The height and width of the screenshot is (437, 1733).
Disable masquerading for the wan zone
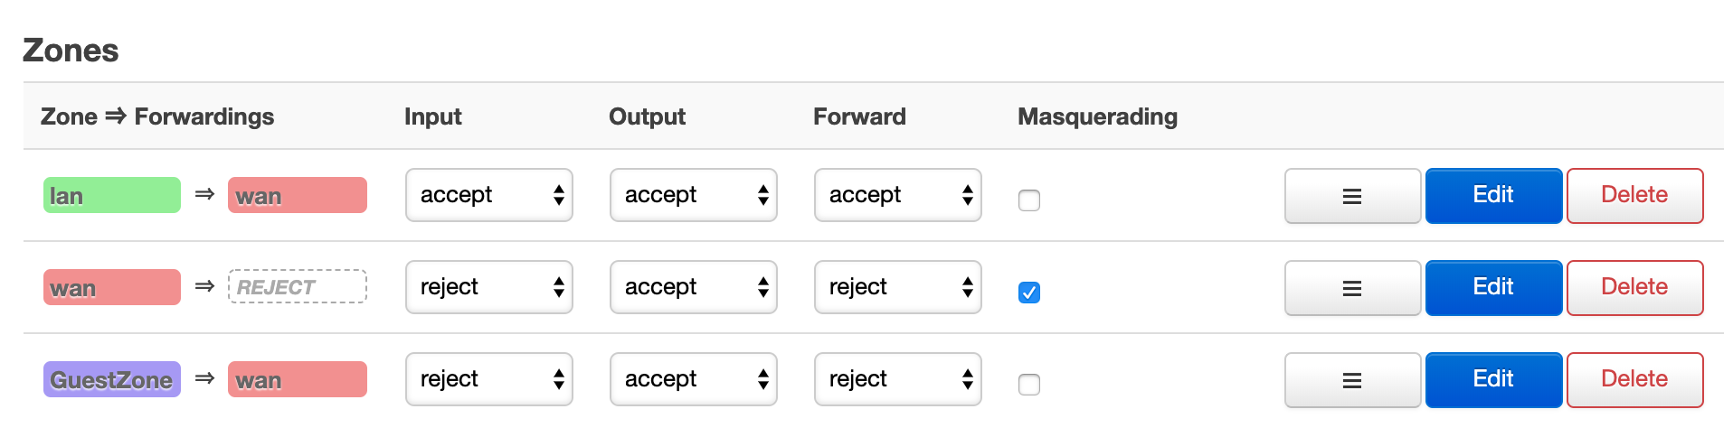(x=1029, y=293)
